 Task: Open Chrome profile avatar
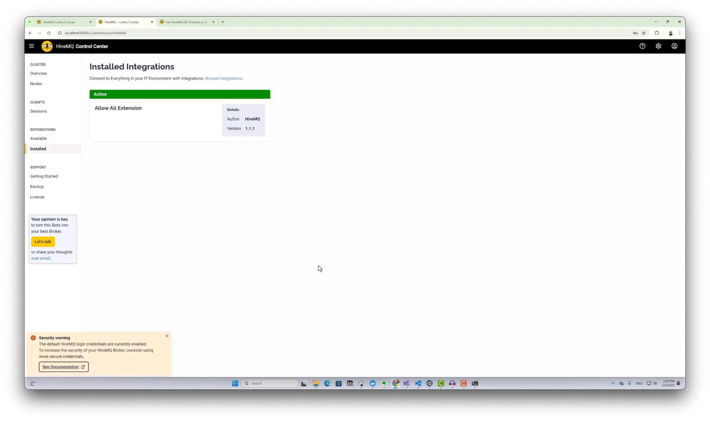pyautogui.click(x=670, y=33)
